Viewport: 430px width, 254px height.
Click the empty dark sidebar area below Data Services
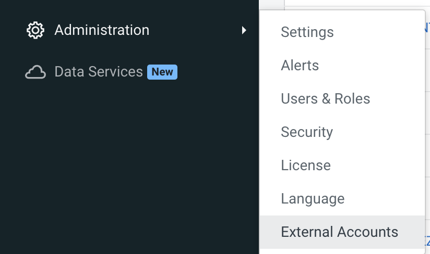(x=130, y=172)
